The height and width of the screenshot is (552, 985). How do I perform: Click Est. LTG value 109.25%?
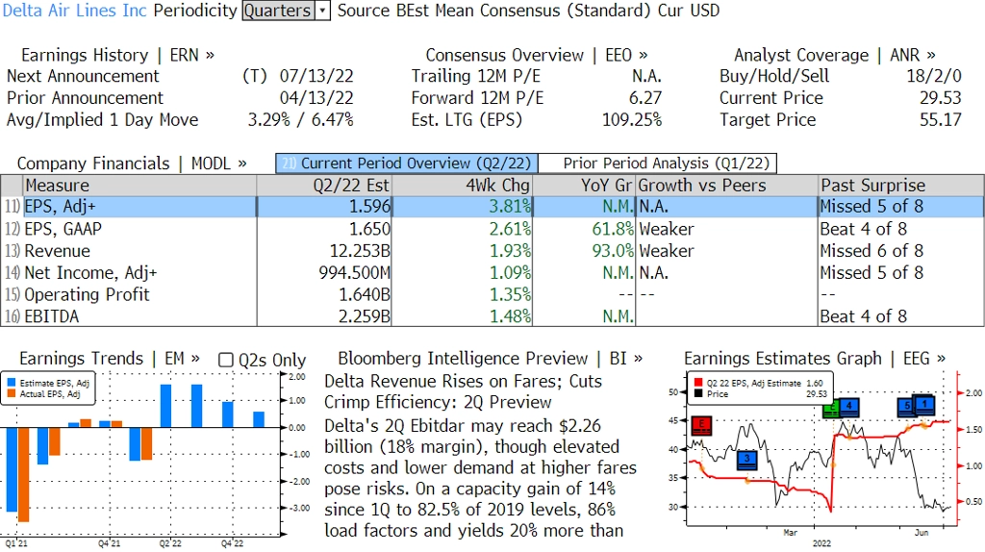tap(632, 120)
